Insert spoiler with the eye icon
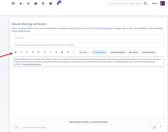Viewport: 168px width, 132px height. pyautogui.click(x=68, y=52)
